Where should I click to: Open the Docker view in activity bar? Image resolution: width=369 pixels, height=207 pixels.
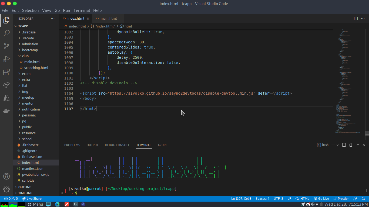6,111
